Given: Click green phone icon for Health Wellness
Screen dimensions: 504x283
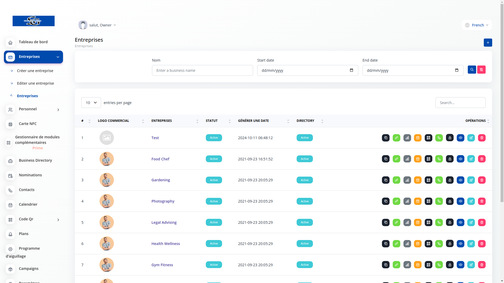Looking at the screenshot, I should coord(439,244).
